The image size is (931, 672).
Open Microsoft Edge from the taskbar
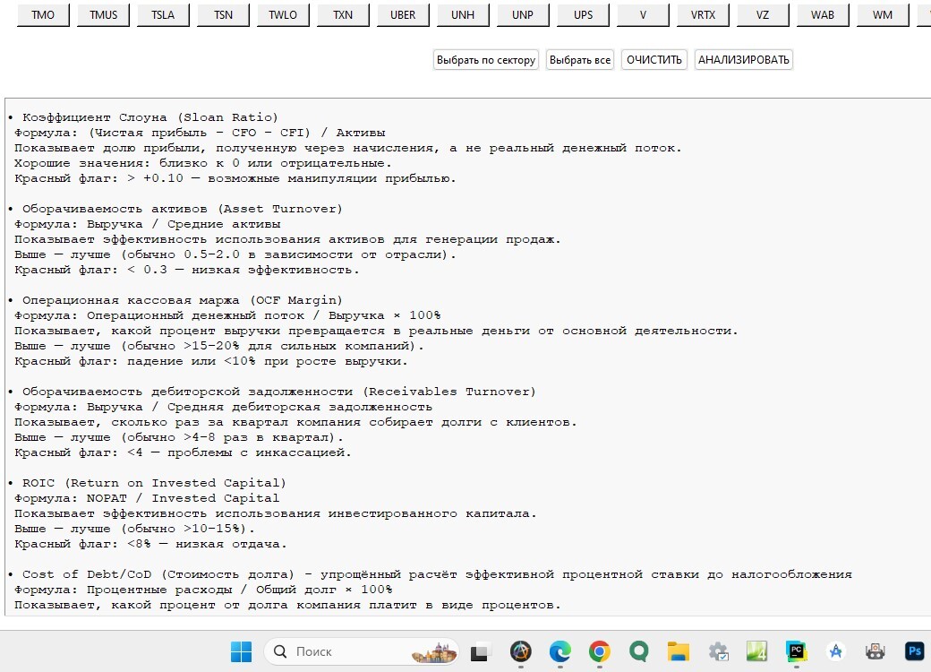[x=559, y=651]
